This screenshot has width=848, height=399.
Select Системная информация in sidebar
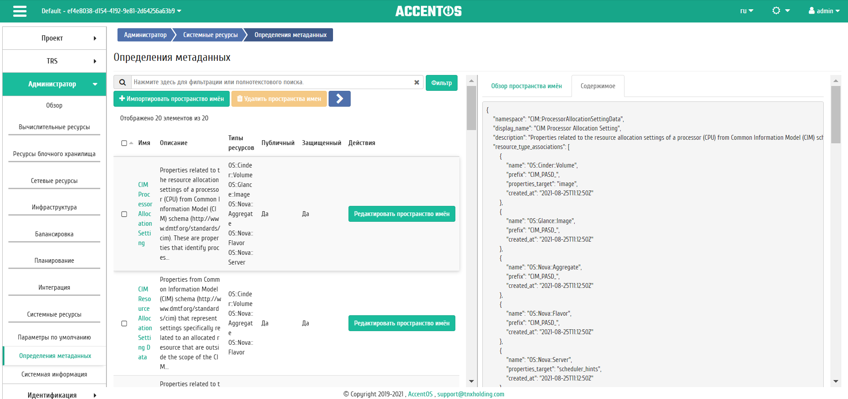54,374
